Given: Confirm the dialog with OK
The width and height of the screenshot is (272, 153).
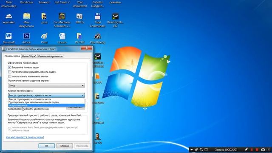Looking at the screenshot, I should pos(46,146).
